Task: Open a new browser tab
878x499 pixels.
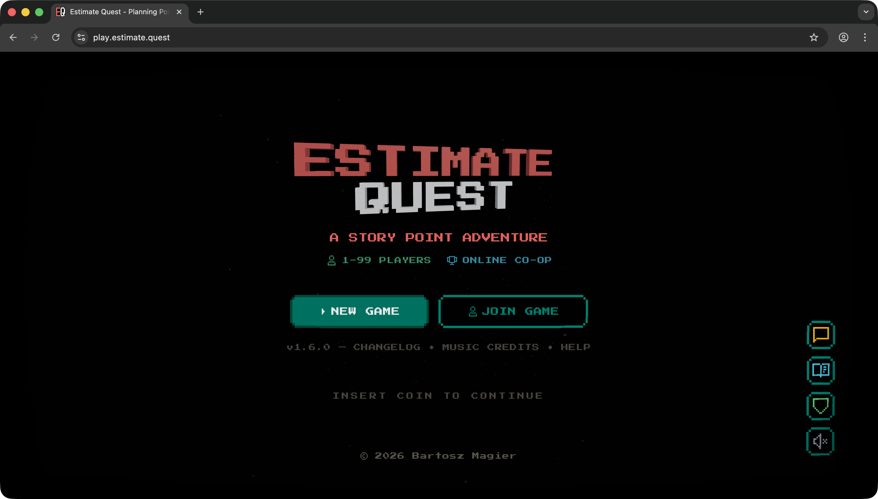Action: click(x=200, y=12)
